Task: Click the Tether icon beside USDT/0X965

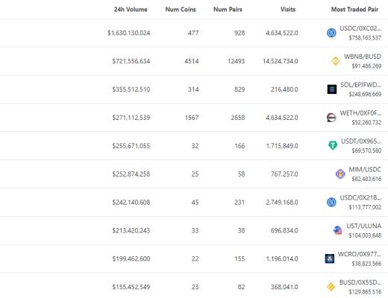Action: [333, 145]
